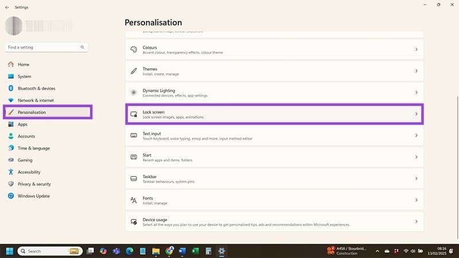This screenshot has width=459, height=258.
Task: Open the Windows Start button on taskbar
Action: coord(10,251)
